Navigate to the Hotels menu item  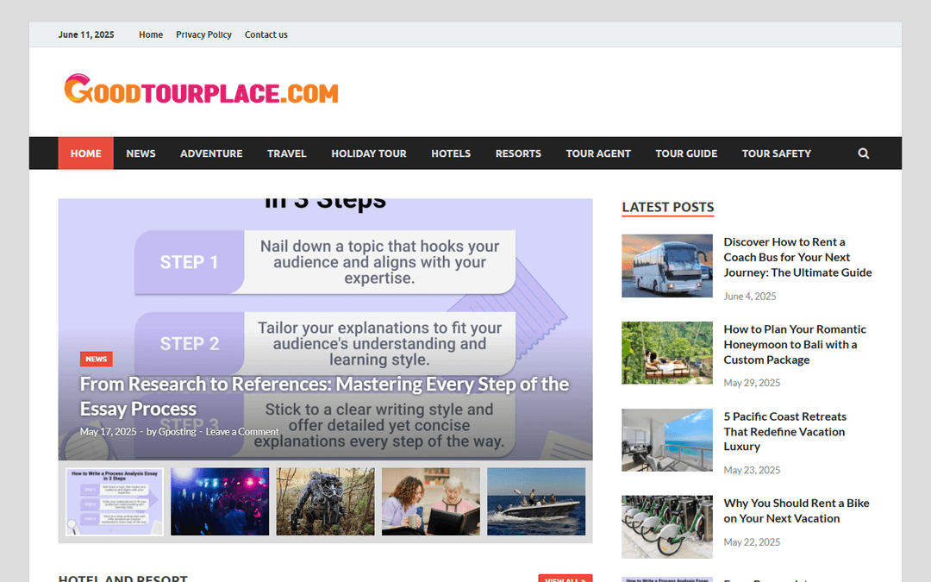tap(451, 153)
